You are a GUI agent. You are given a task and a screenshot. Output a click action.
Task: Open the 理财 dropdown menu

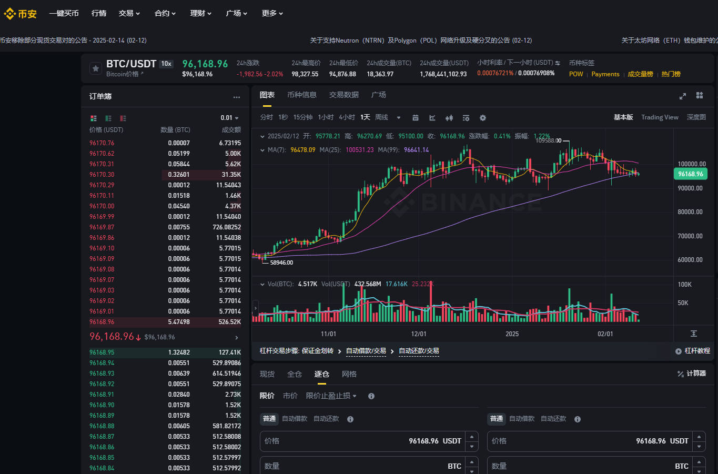coord(201,13)
